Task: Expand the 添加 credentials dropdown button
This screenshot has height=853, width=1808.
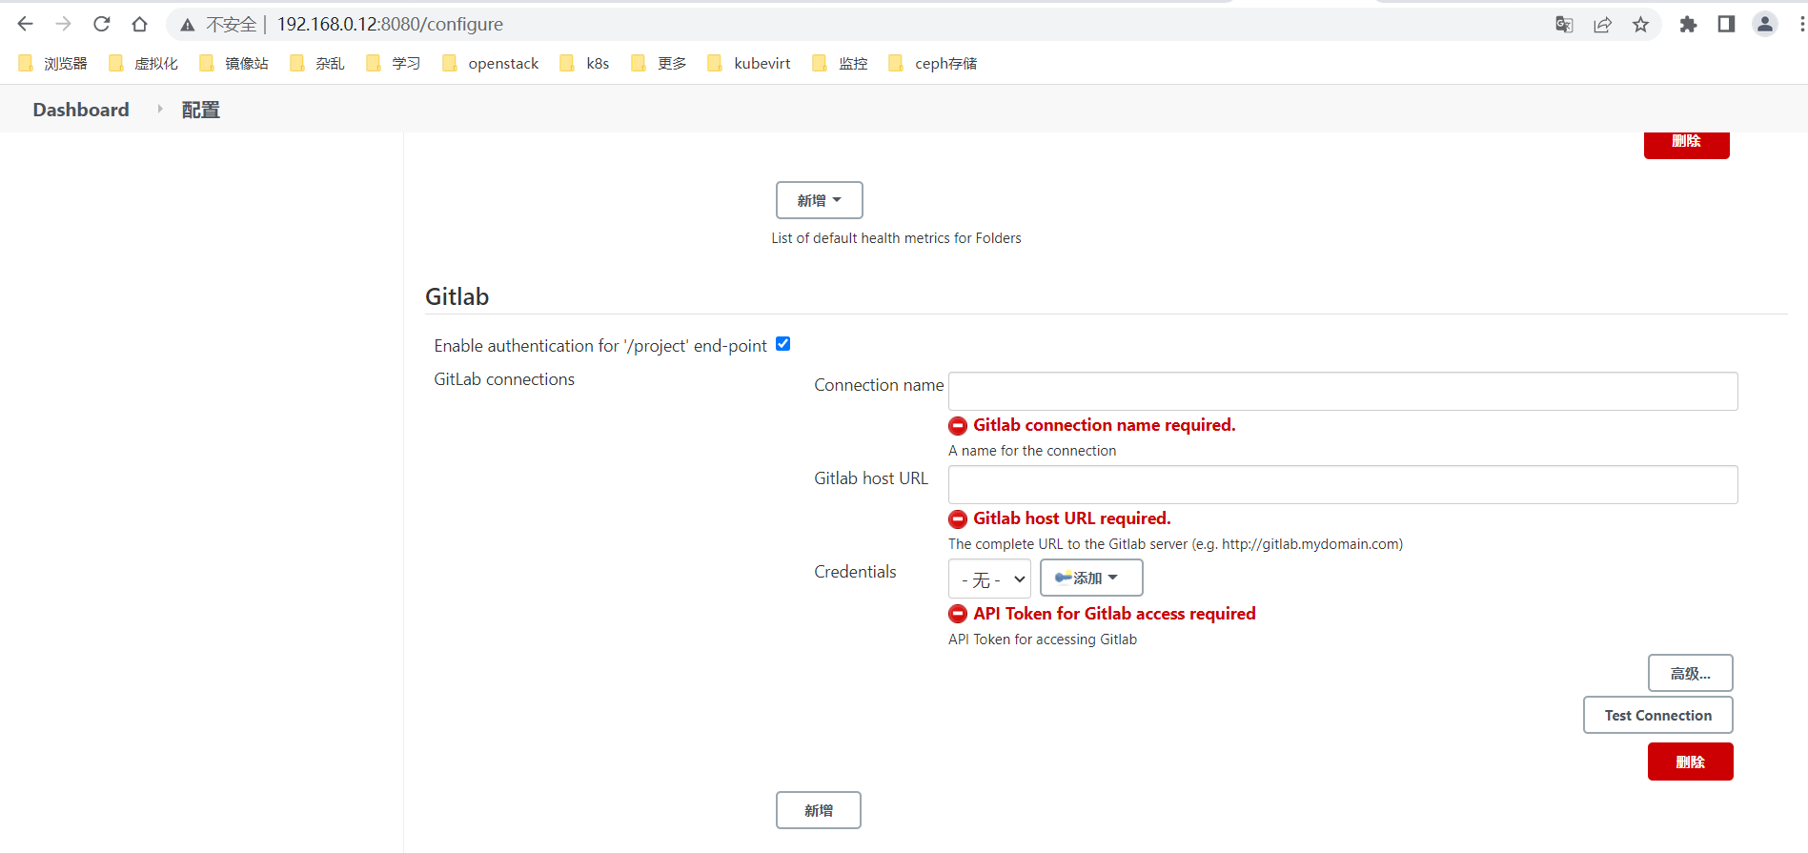Action: 1091,578
